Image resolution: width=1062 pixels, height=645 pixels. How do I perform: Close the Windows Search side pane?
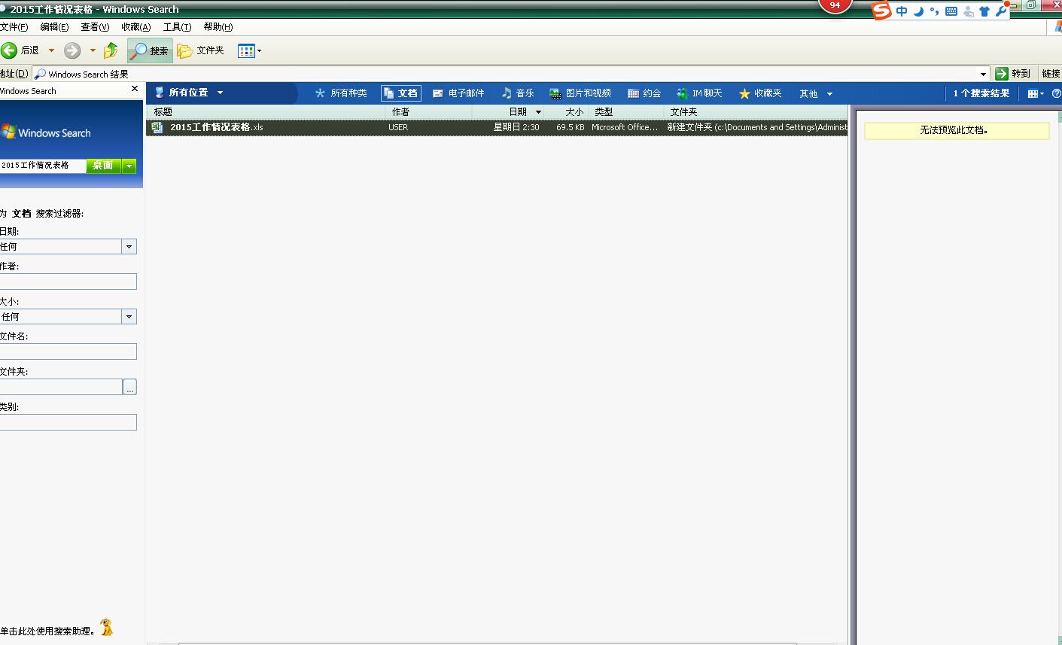click(135, 89)
